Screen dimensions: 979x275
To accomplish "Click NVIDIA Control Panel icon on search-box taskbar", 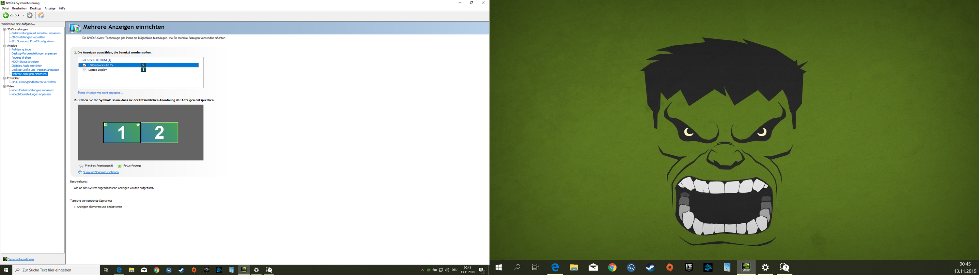I will point(244,270).
